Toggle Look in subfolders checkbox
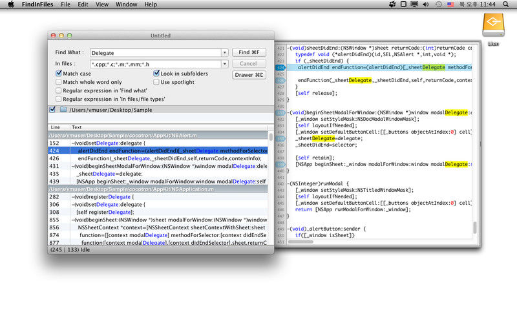517x323 pixels. click(x=156, y=73)
